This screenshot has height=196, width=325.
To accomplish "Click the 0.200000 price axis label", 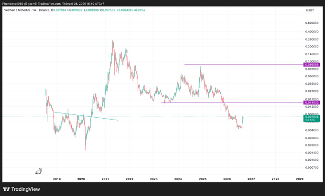I will coord(312,47).
